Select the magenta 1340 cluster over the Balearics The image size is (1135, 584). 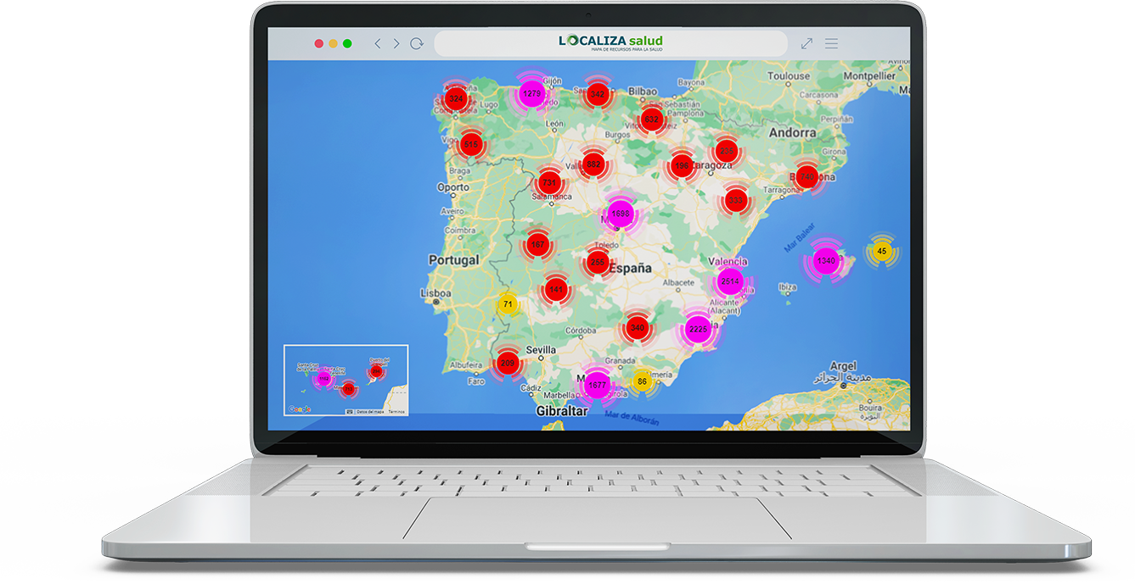coord(826,261)
